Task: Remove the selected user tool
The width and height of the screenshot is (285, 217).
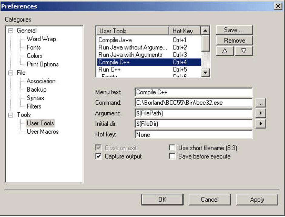Action: coord(234,40)
